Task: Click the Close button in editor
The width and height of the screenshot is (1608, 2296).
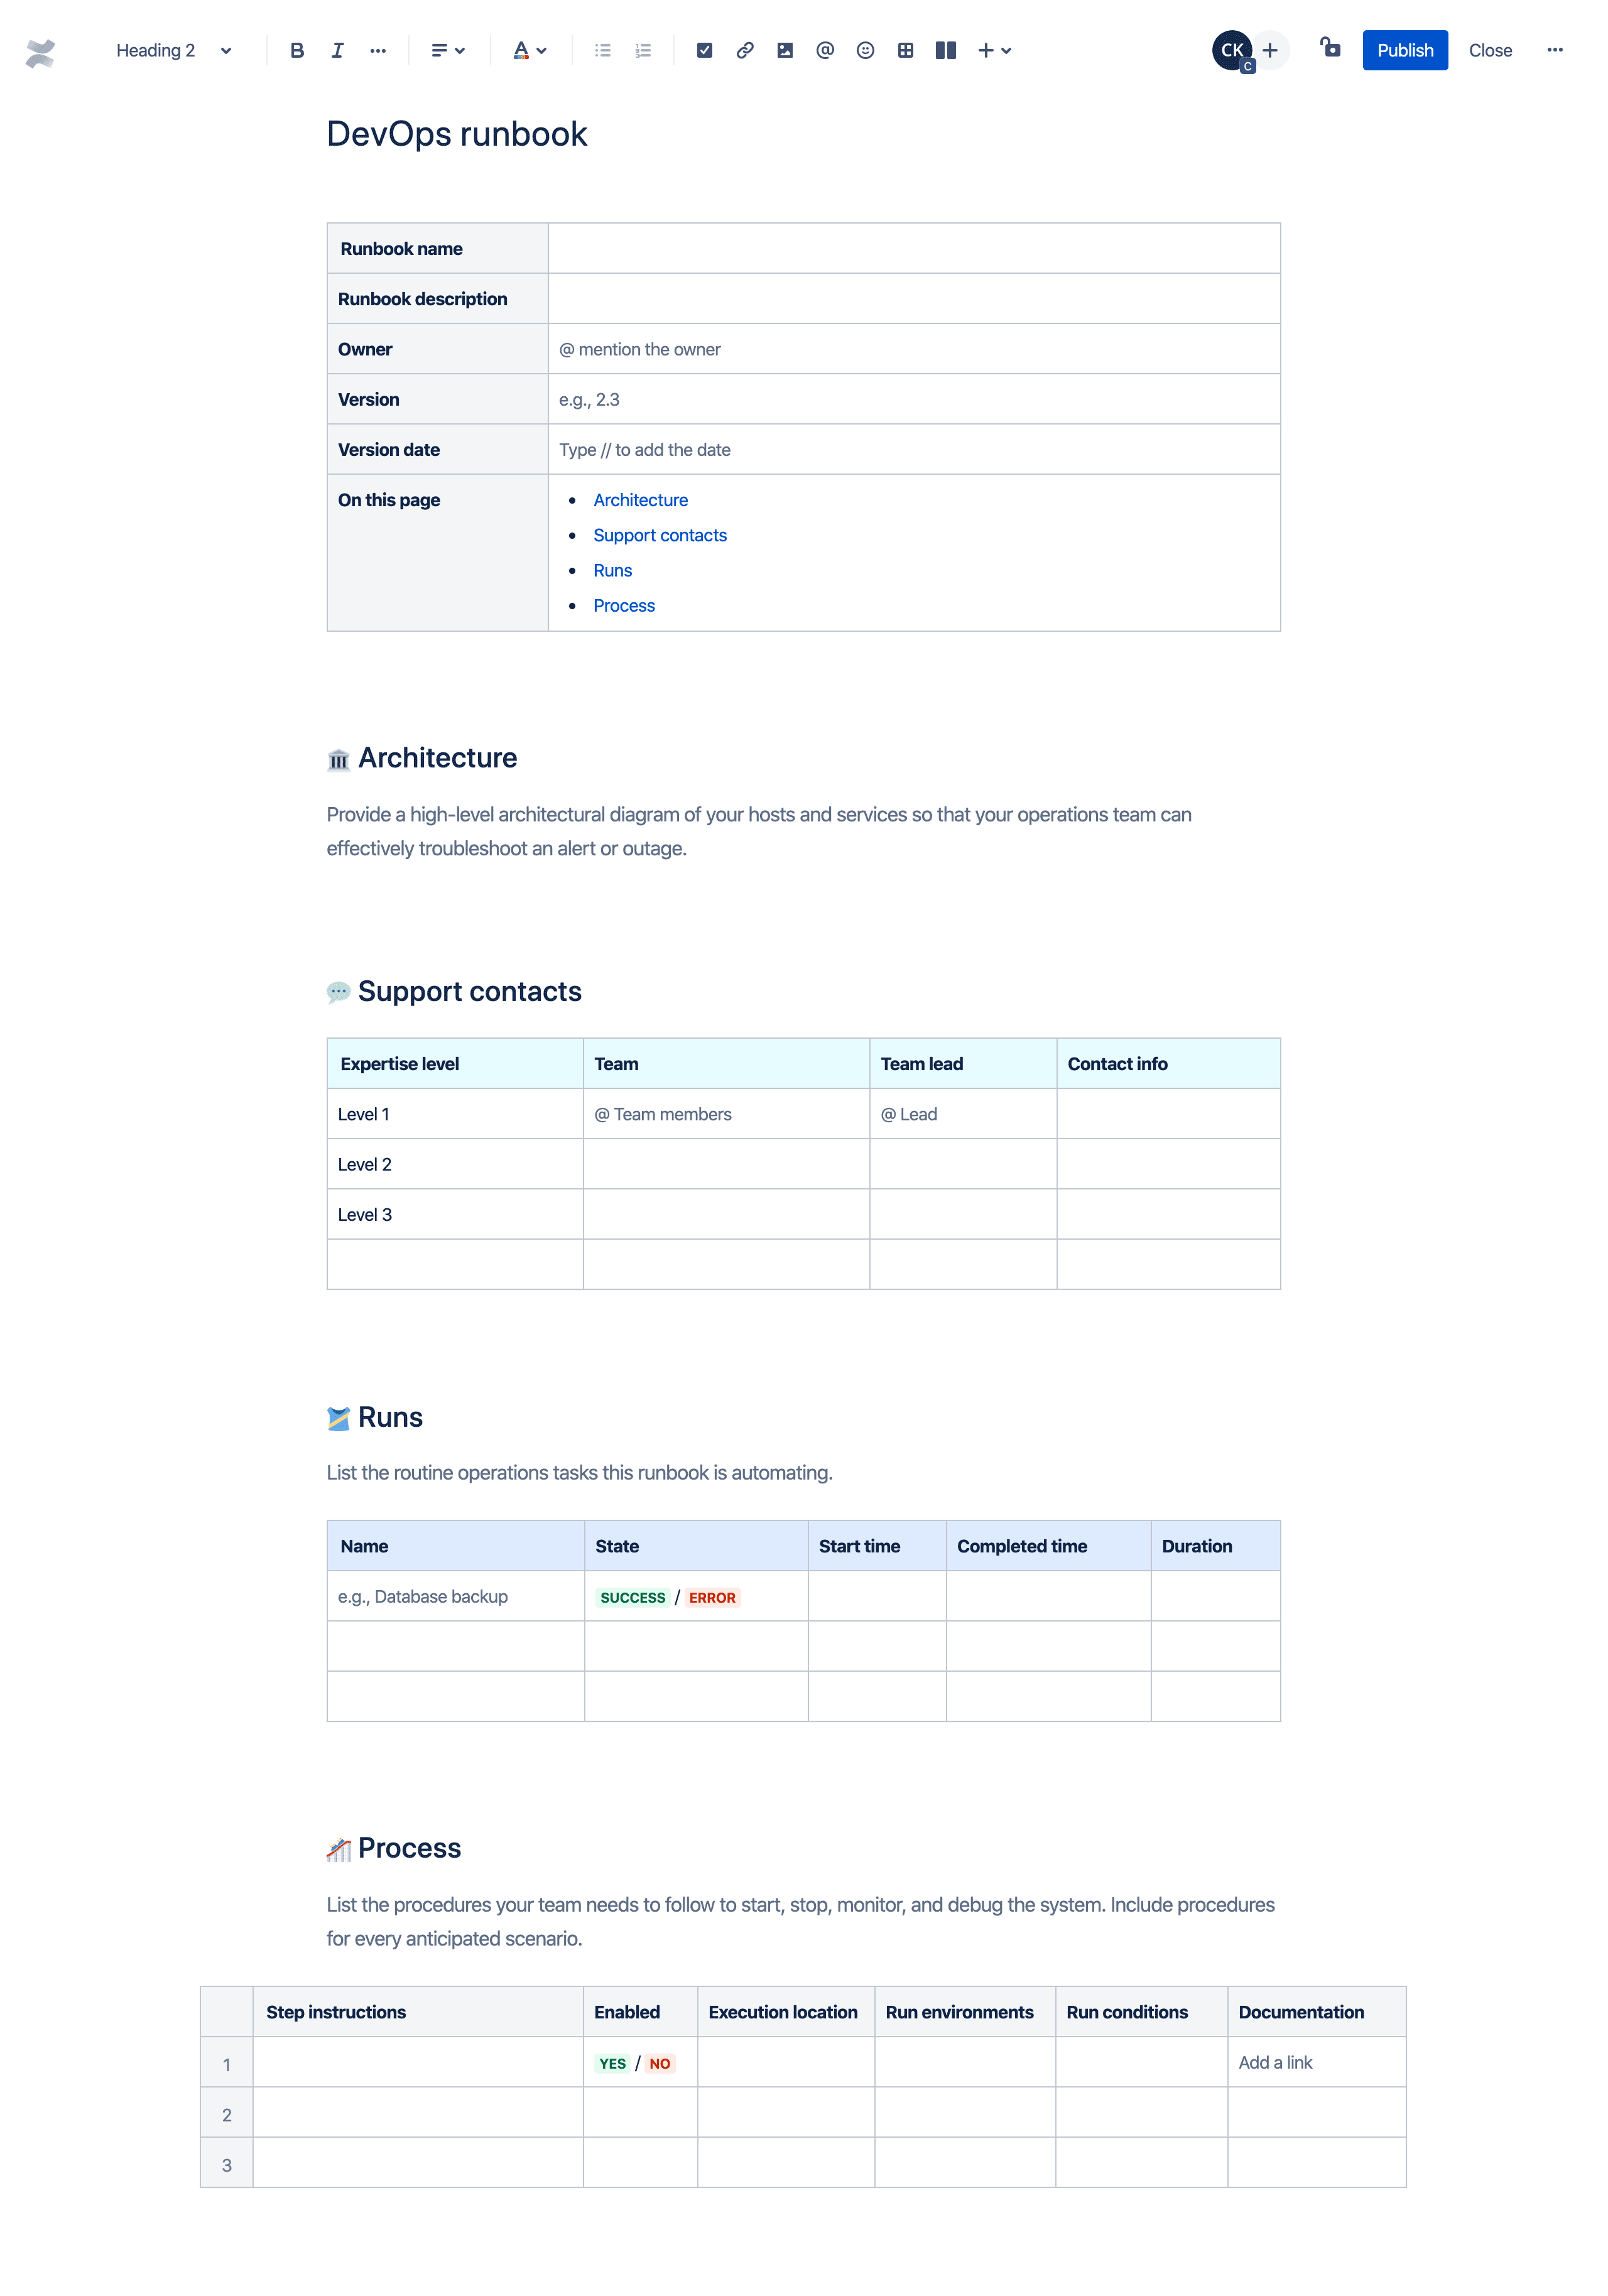Action: click(x=1489, y=49)
